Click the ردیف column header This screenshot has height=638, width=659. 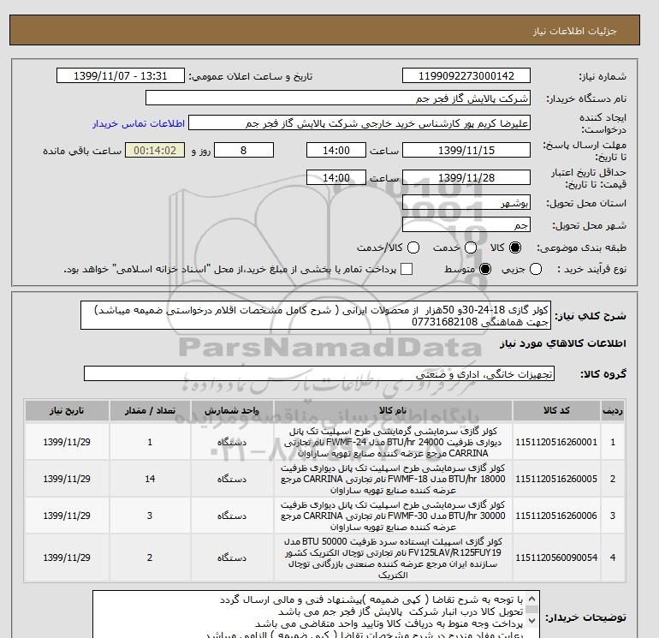613,410
